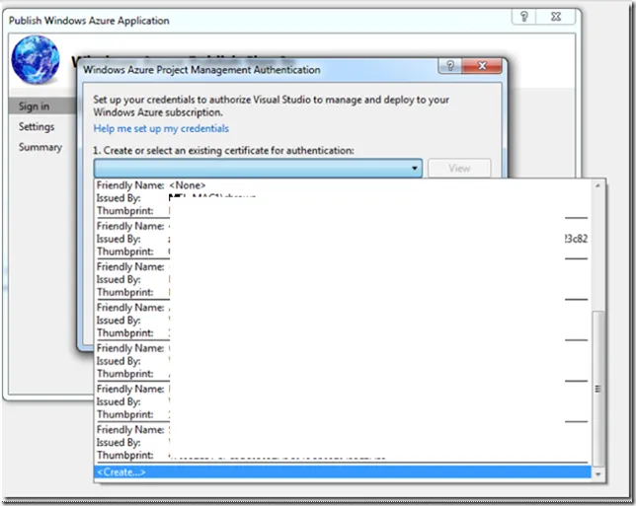The image size is (636, 506).
Task: Click help icon in Publish Windows Azure Application window
Action: (x=523, y=17)
